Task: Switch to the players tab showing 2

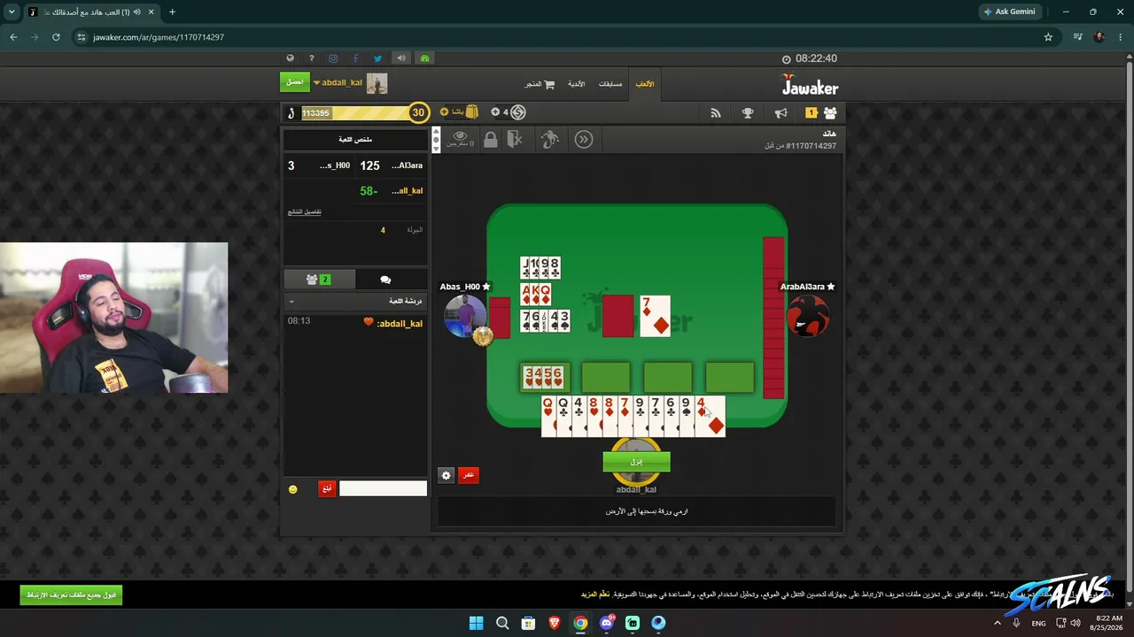Action: 318,280
